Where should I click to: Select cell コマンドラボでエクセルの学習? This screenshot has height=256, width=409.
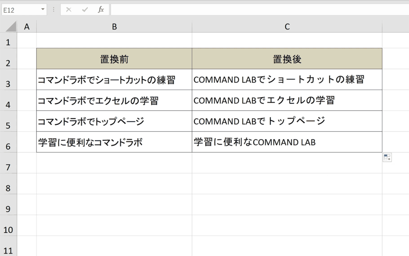click(x=114, y=100)
